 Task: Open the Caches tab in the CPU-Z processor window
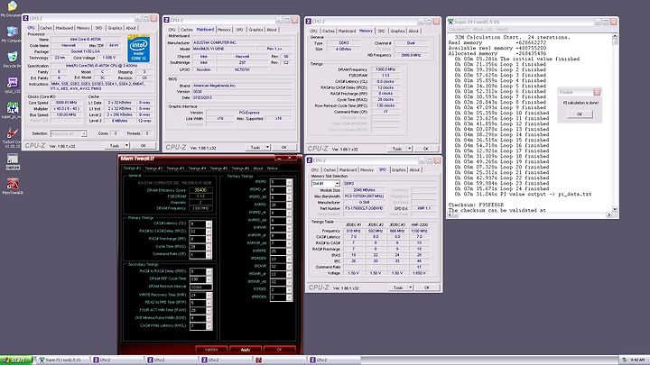tap(46, 28)
